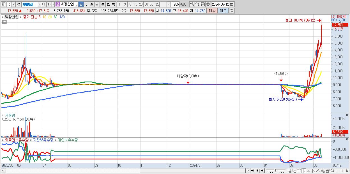
Task: Click the chart settings gear icon
Action: [208, 4]
